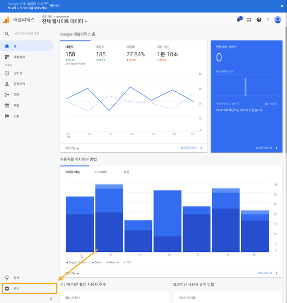Click the 사용자 유지율 card label
The width and height of the screenshot is (287, 303).
pos(187,298)
